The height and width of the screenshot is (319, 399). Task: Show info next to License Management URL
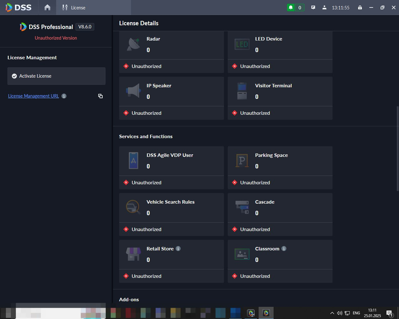click(x=64, y=96)
